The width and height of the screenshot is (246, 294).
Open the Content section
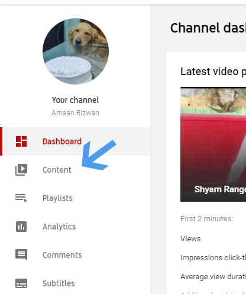pos(75,170)
